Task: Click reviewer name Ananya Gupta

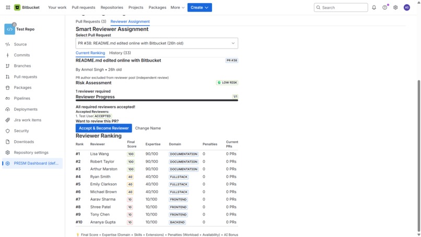Action: pos(103,222)
